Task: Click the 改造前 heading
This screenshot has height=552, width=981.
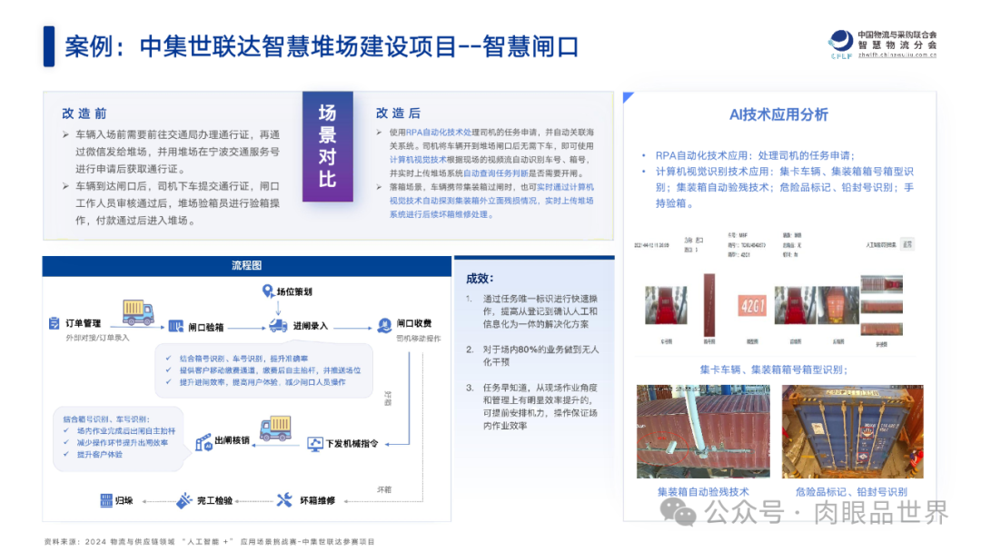Action: pyautogui.click(x=84, y=113)
